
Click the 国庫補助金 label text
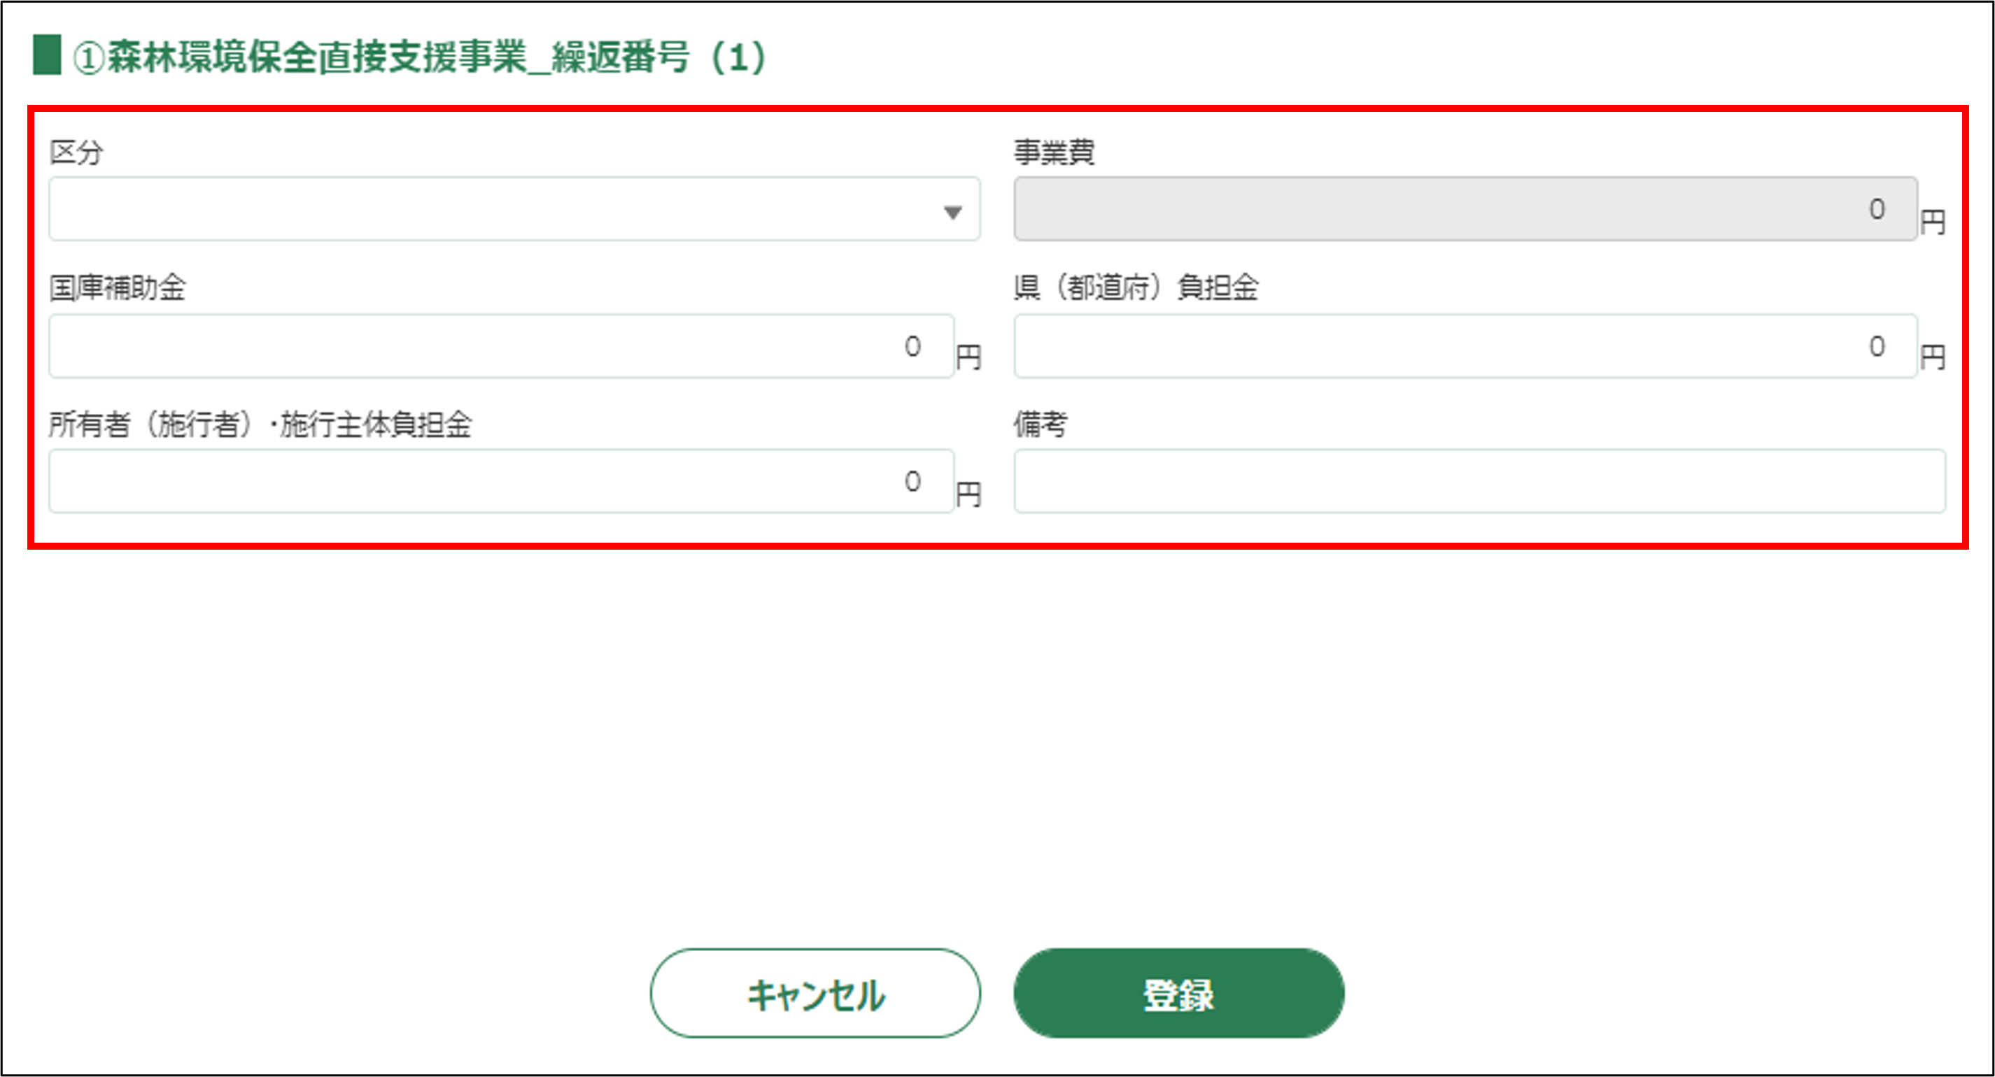[118, 287]
